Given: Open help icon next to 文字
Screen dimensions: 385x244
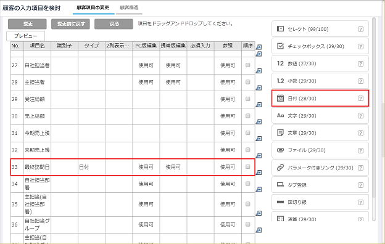Looking at the screenshot, I should (360, 116).
